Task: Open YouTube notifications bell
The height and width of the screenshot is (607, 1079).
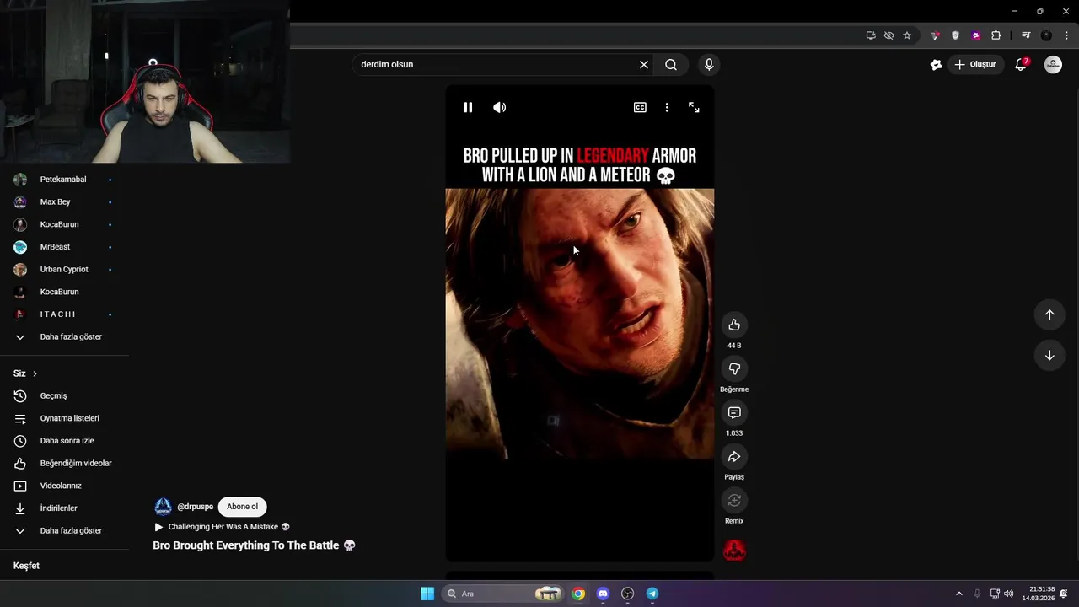Action: 1021,64
